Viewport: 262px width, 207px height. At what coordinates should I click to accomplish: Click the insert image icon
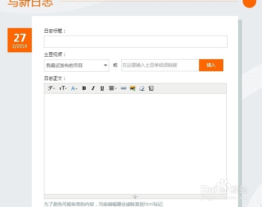tap(133, 88)
